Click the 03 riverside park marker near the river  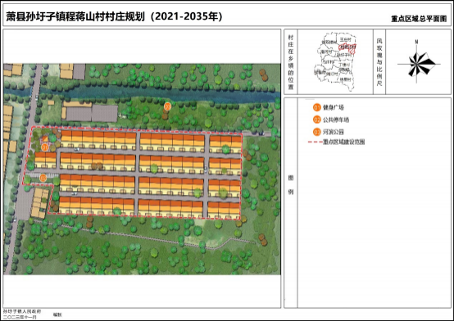(x=167, y=106)
